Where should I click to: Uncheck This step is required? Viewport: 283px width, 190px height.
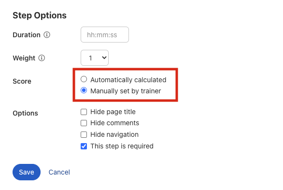click(84, 146)
